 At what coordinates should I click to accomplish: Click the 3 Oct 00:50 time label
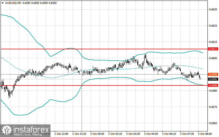click(x=97, y=134)
